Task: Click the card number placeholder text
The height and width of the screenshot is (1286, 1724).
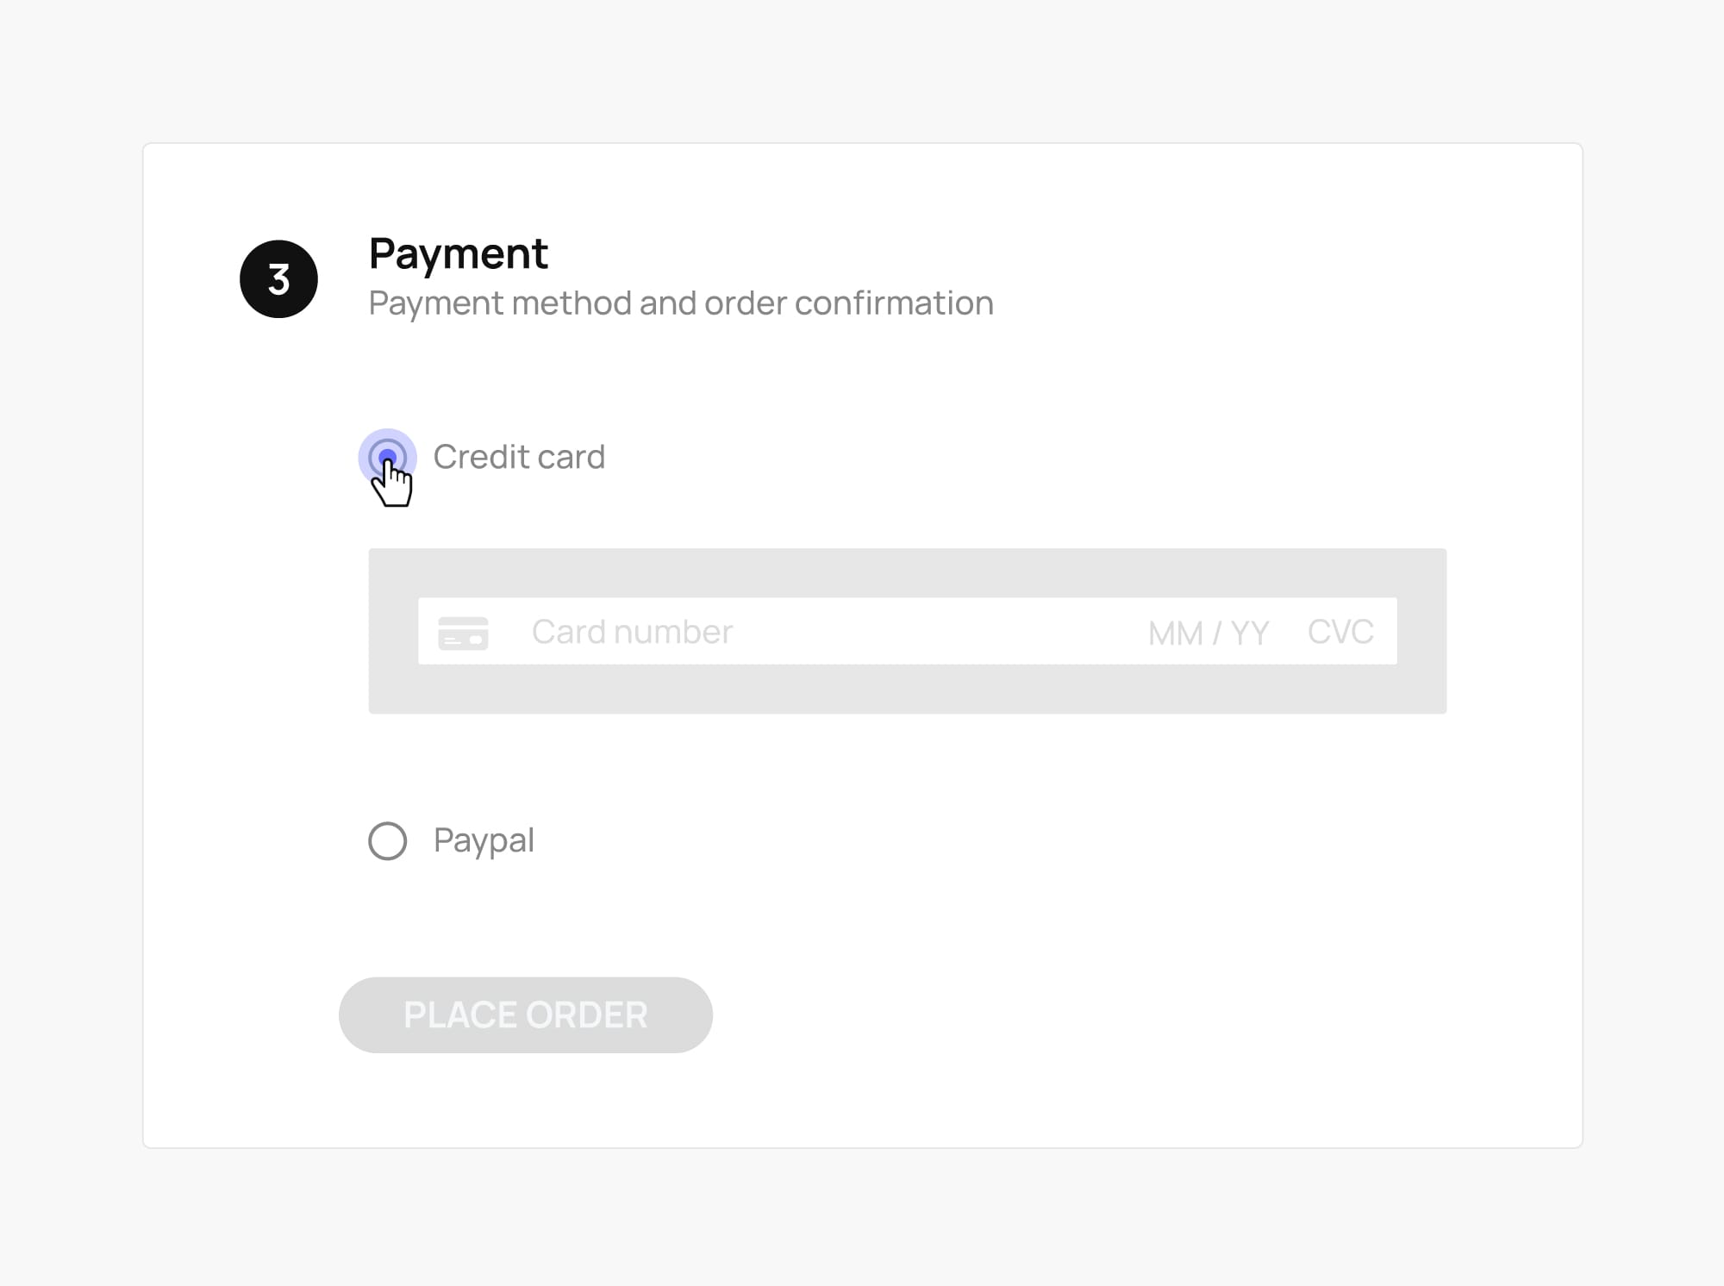Action: click(x=632, y=631)
